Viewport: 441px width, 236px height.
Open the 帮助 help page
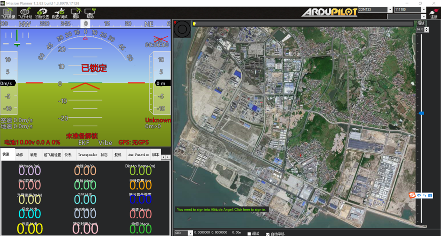[x=90, y=13]
